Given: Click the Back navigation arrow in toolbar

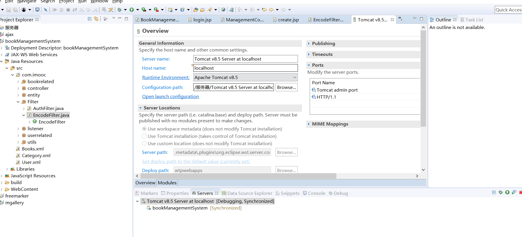Looking at the screenshot, I should (x=271, y=10).
